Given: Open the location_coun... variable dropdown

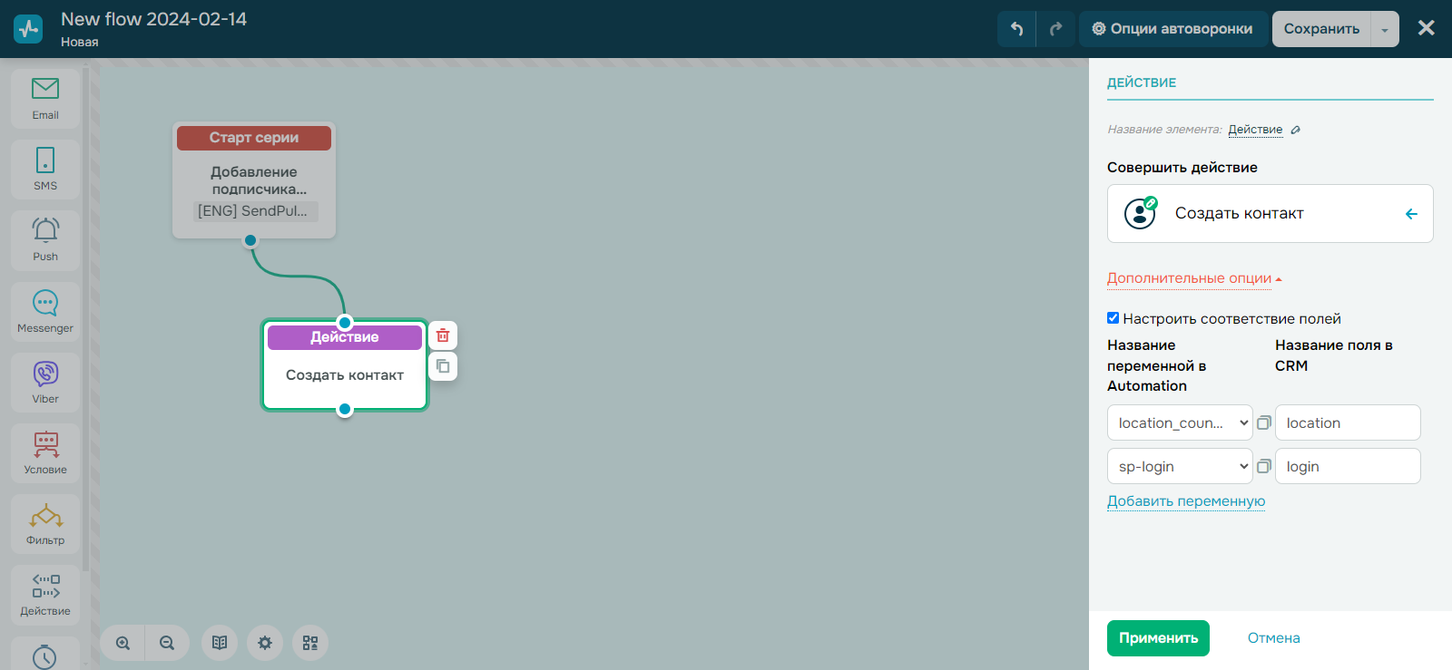Looking at the screenshot, I should [1180, 422].
